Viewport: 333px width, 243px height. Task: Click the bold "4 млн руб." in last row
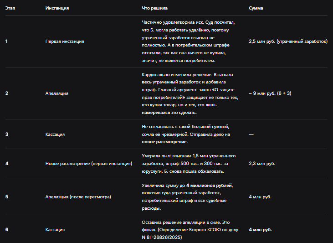point(261,230)
